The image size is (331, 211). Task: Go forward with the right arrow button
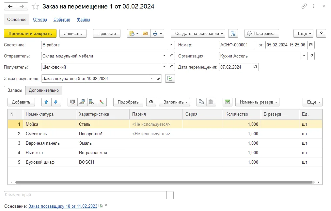tap(22, 6)
